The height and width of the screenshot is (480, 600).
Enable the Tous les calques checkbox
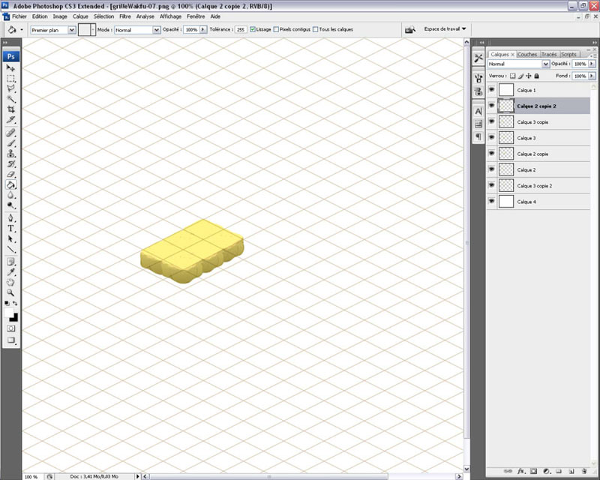[x=315, y=29]
